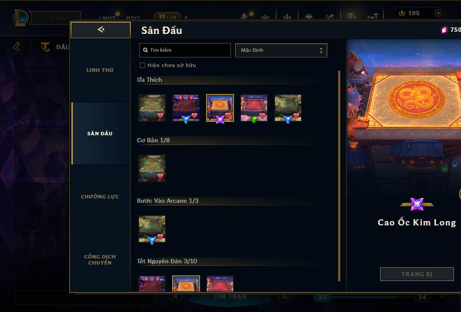461x312 pixels.
Task: Click the arena list vertical scrollbar
Action: coord(339,175)
